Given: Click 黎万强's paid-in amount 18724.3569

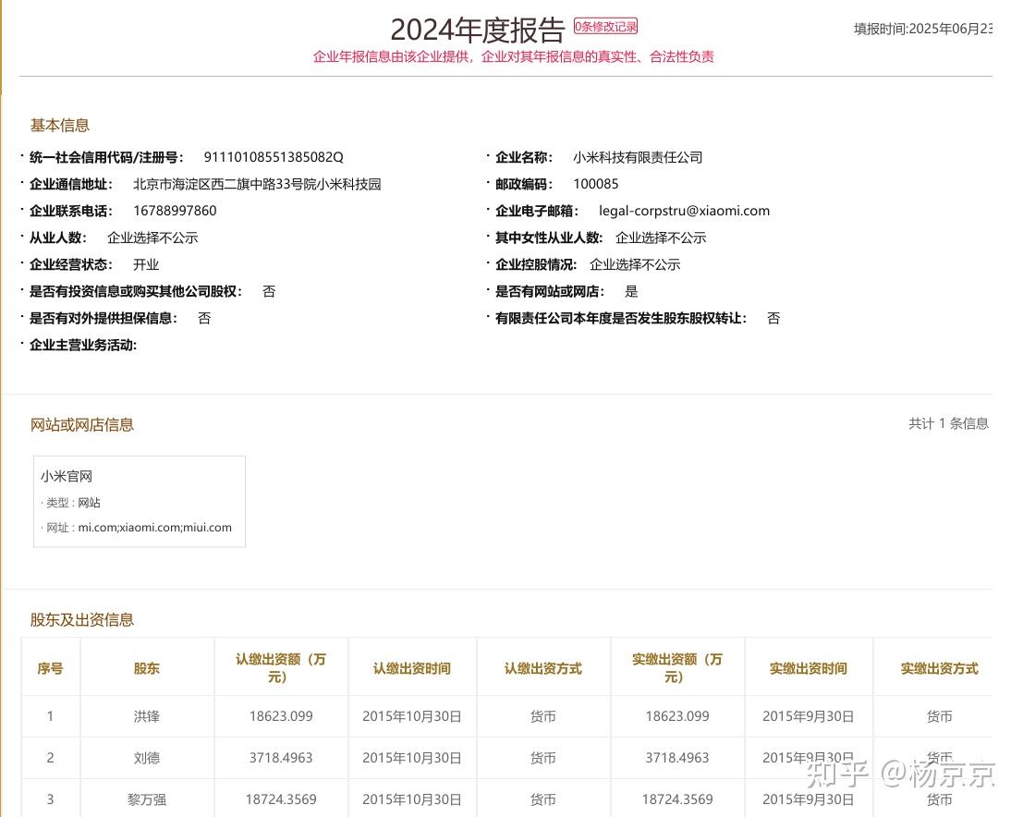Looking at the screenshot, I should point(677,799).
